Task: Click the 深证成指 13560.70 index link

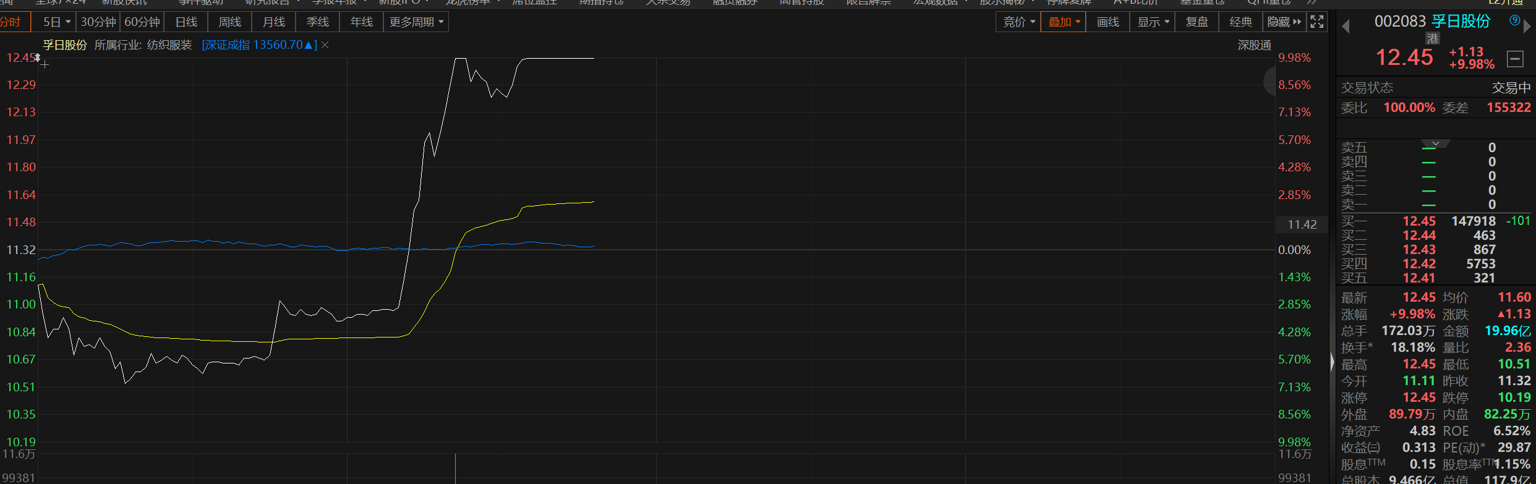Action: click(x=259, y=45)
